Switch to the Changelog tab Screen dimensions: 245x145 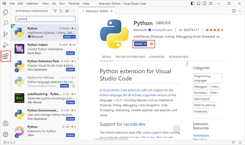(x=157, y=57)
